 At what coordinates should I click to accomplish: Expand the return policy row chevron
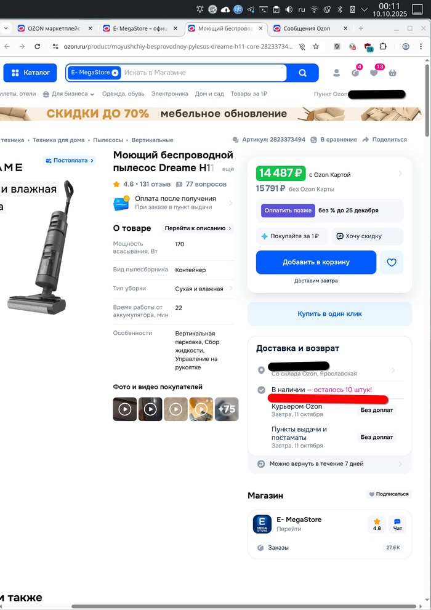click(x=400, y=464)
